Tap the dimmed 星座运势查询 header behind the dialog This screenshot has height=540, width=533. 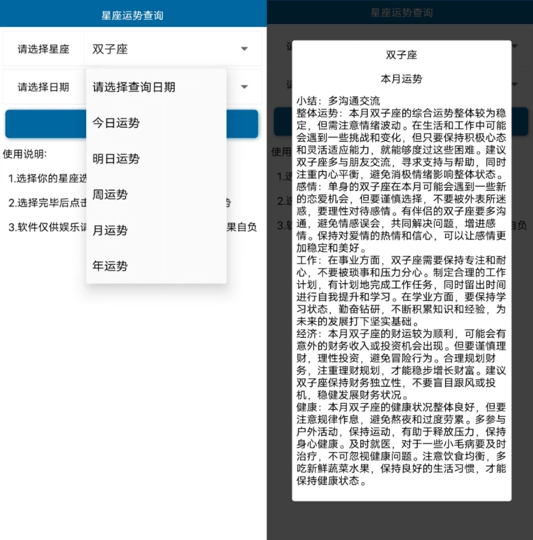tap(402, 13)
